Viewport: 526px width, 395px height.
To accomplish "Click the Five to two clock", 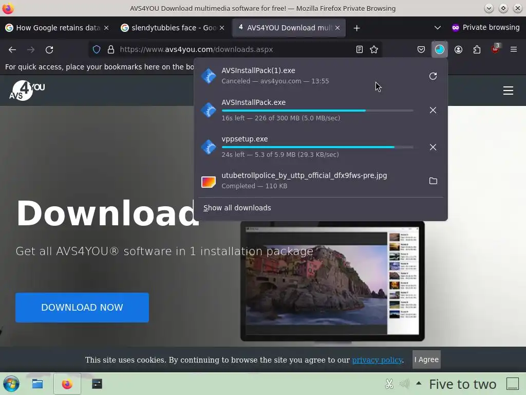I will pos(463,384).
